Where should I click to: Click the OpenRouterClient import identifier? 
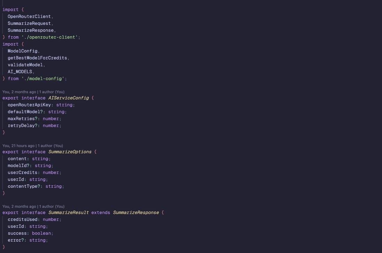pos(29,16)
